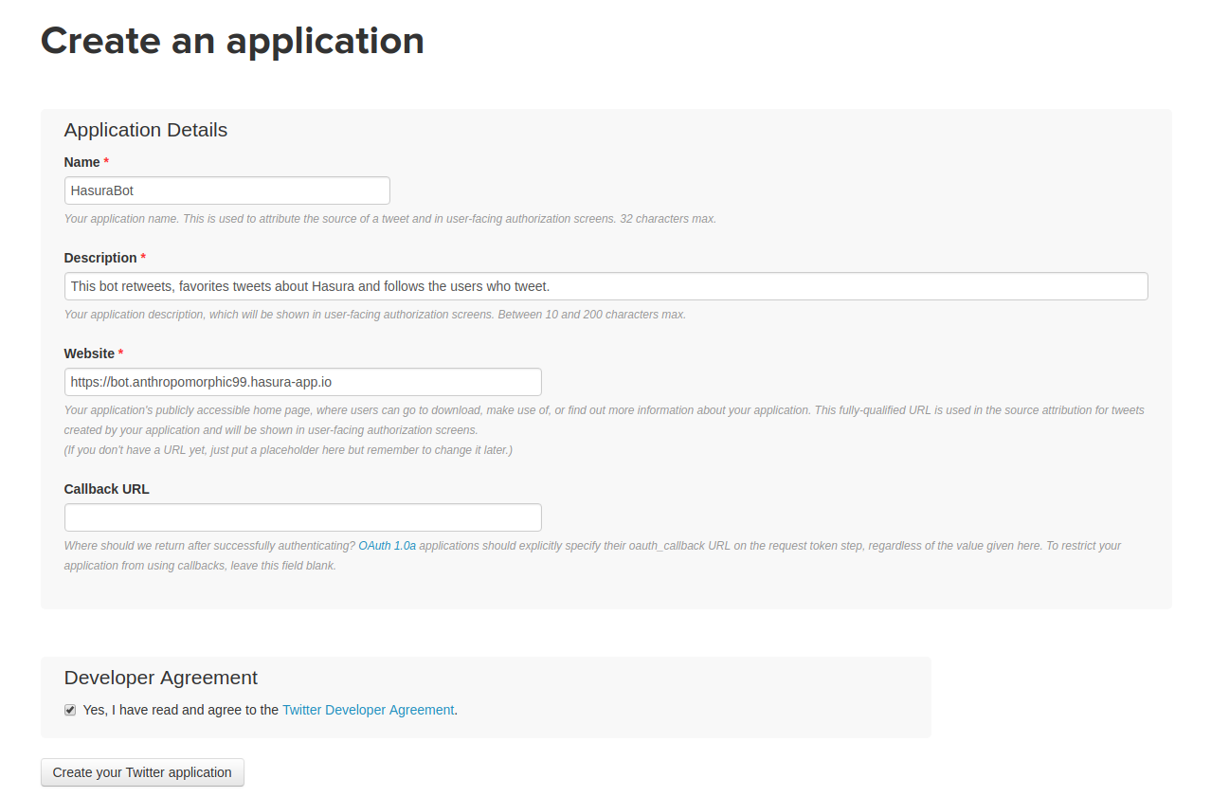1211x797 pixels.
Task: Click the empty Callback URL field
Action: point(303,517)
